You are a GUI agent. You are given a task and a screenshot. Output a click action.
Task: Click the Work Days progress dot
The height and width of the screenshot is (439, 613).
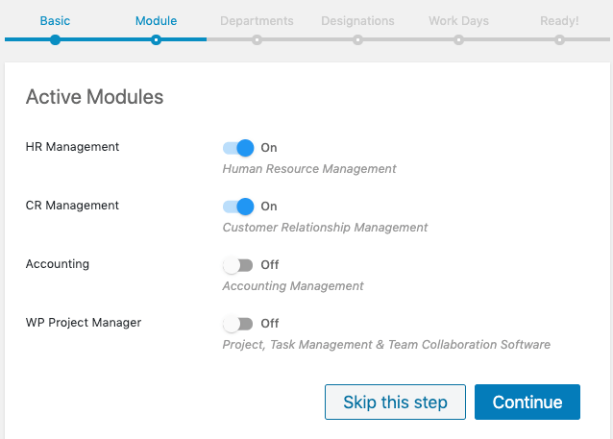tap(458, 40)
